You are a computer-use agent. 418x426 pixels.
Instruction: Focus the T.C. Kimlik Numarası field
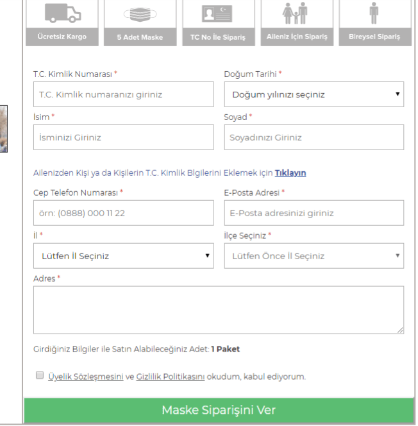pyautogui.click(x=123, y=94)
